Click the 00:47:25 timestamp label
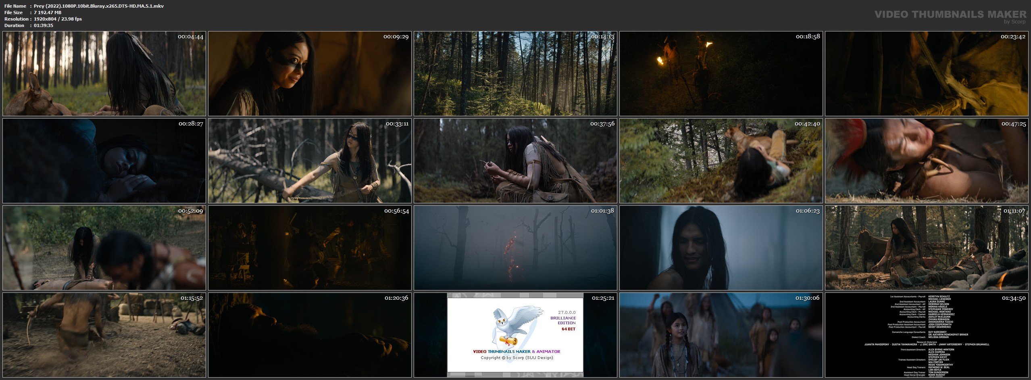Screen dimensions: 1031x380 1013,124
